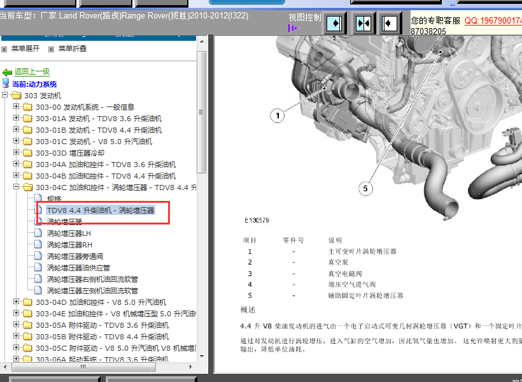Click callout number 1 in the diagram
This screenshot has height=382, width=522.
pos(278,116)
